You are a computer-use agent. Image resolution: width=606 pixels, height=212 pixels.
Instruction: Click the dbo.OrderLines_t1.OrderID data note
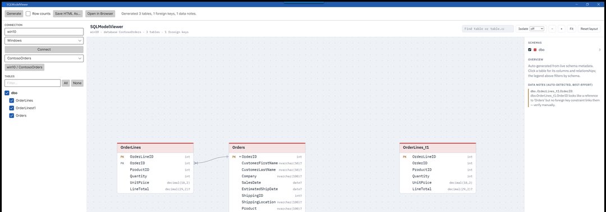564,98
